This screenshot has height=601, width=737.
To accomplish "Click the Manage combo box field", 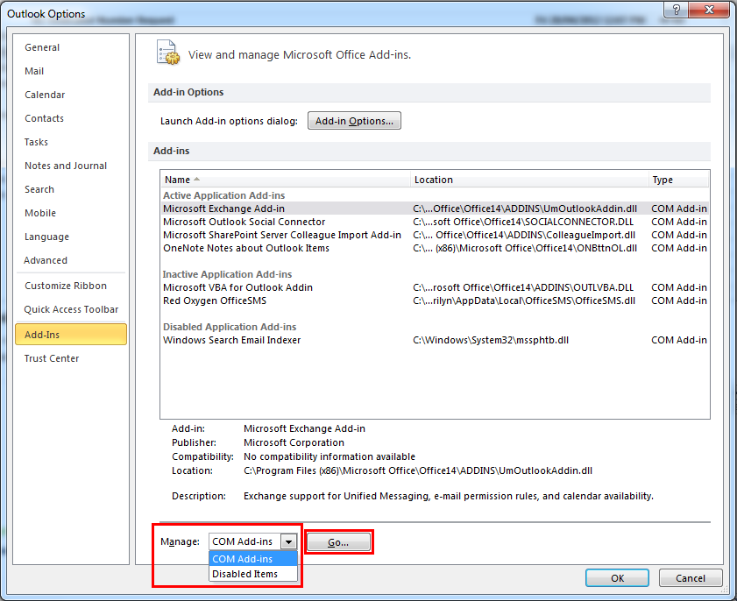I will (x=253, y=541).
